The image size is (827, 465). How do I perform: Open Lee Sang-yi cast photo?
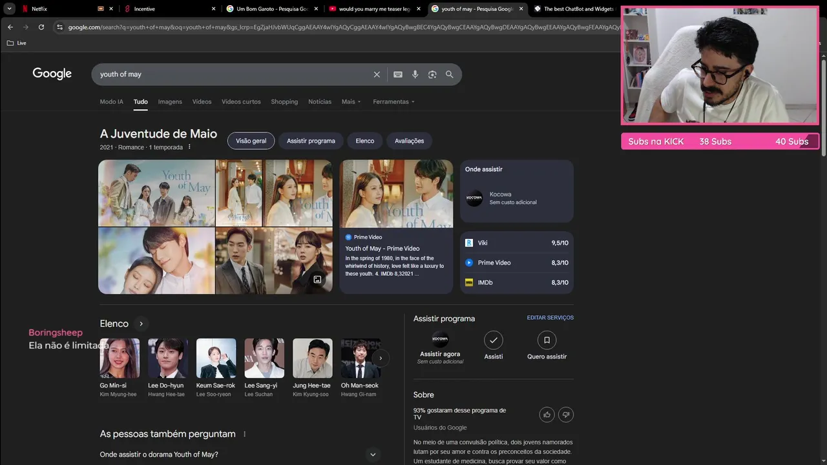264,358
